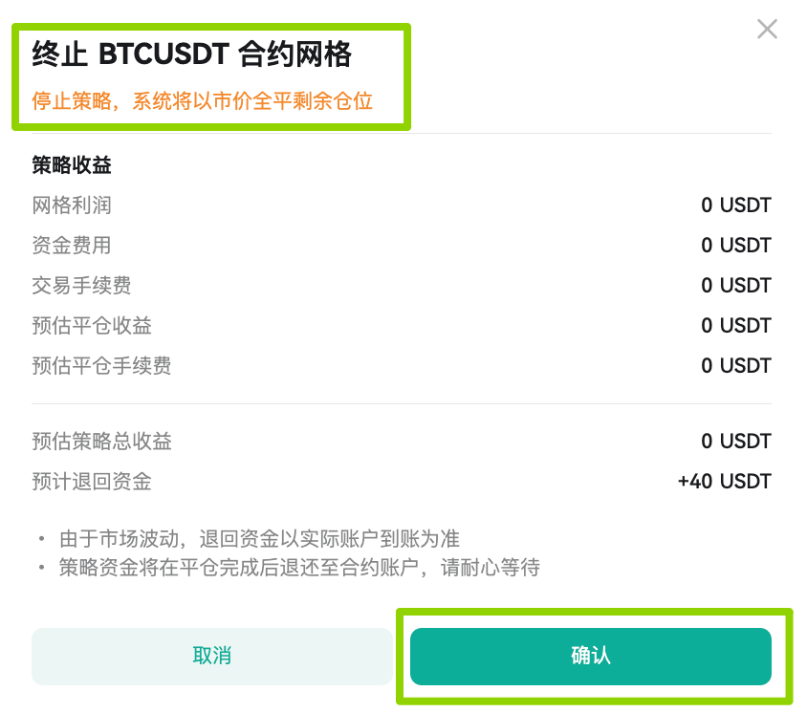Click the 交易手续费 label
The image size is (807, 713).
pyautogui.click(x=81, y=286)
